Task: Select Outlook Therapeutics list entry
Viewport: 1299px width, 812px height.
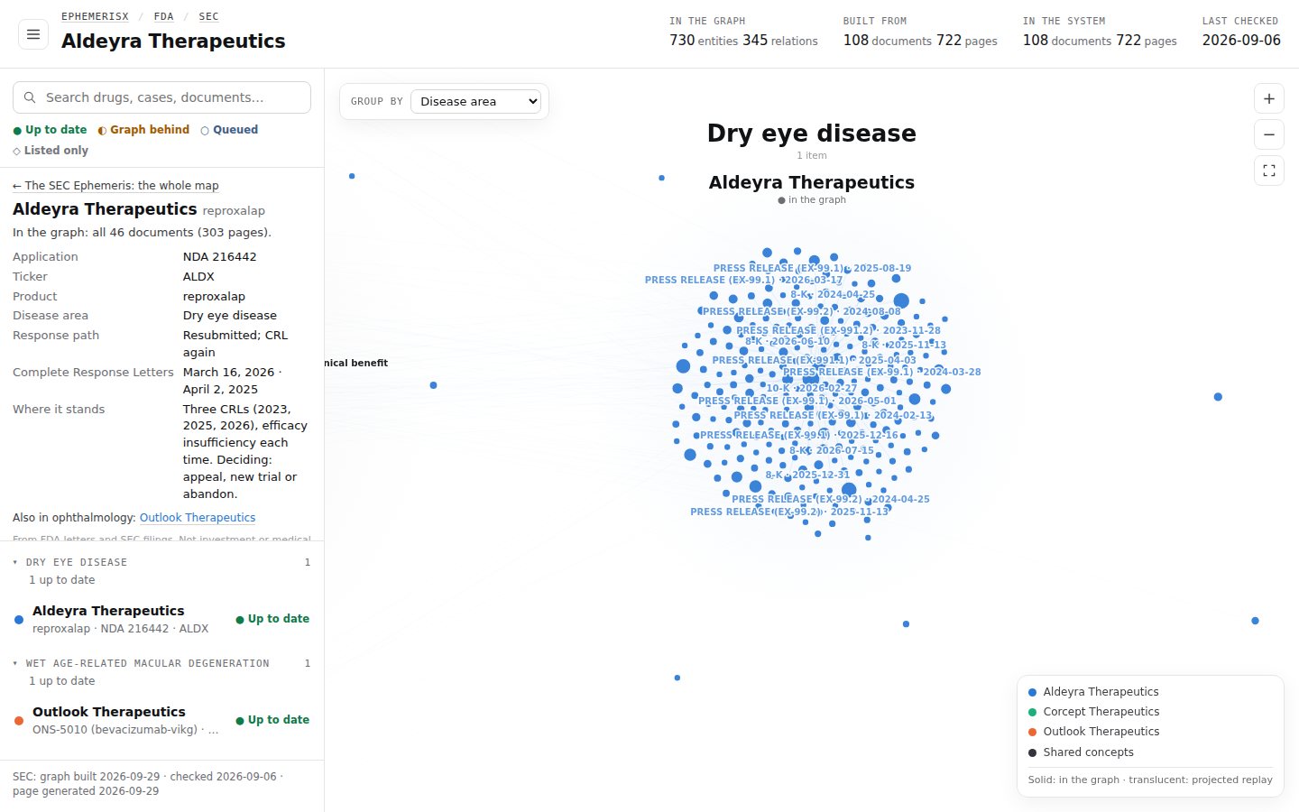Action: click(x=161, y=720)
